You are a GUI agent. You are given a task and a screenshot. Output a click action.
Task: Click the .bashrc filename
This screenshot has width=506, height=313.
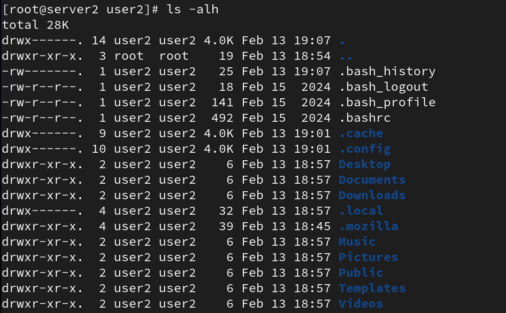tap(365, 118)
